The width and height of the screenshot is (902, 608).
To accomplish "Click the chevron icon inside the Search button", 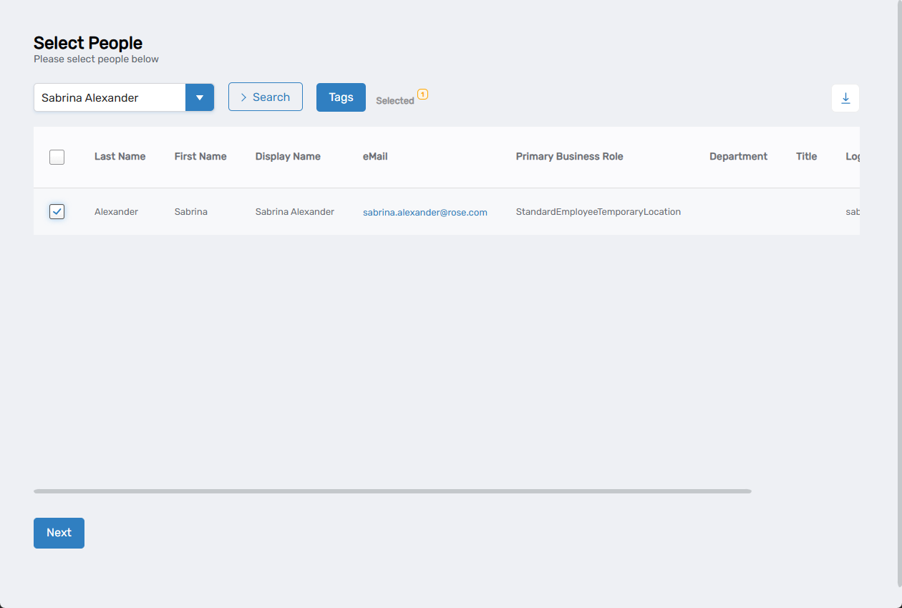I will (x=243, y=97).
